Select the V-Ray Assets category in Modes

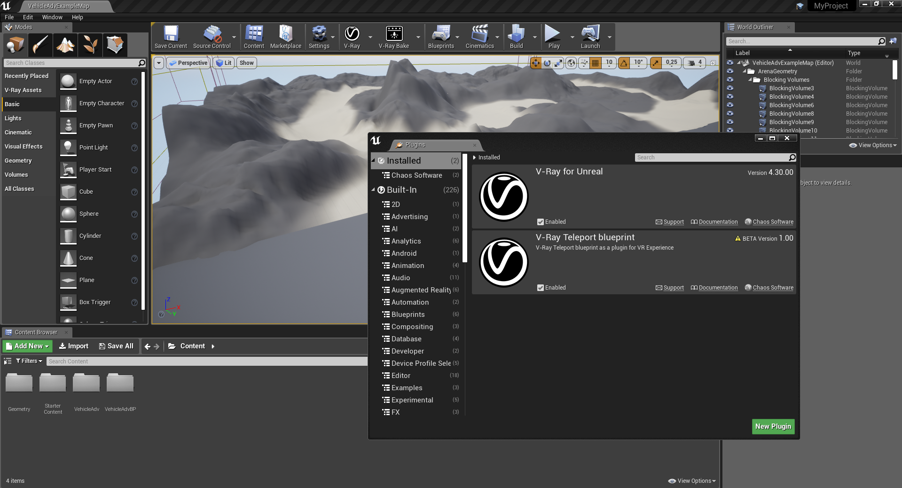click(x=28, y=90)
